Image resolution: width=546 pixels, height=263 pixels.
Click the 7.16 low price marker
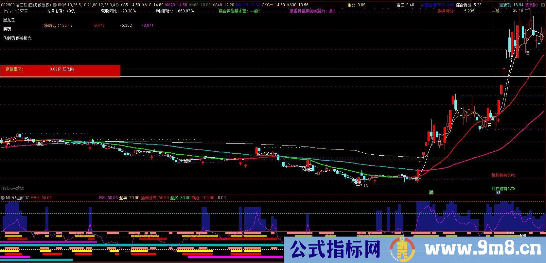tap(363, 186)
